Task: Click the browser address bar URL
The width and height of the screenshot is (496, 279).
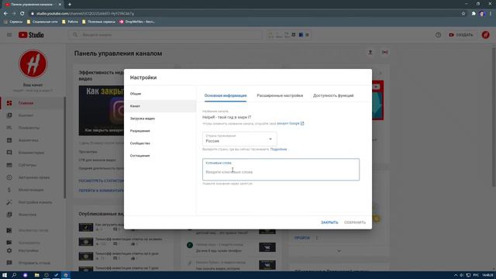Action: [x=85, y=14]
